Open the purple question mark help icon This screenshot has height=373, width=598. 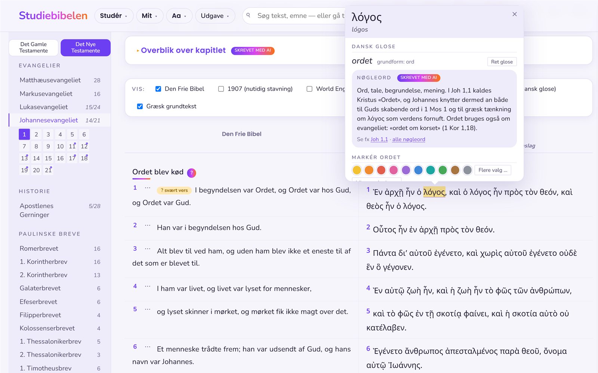(x=191, y=173)
